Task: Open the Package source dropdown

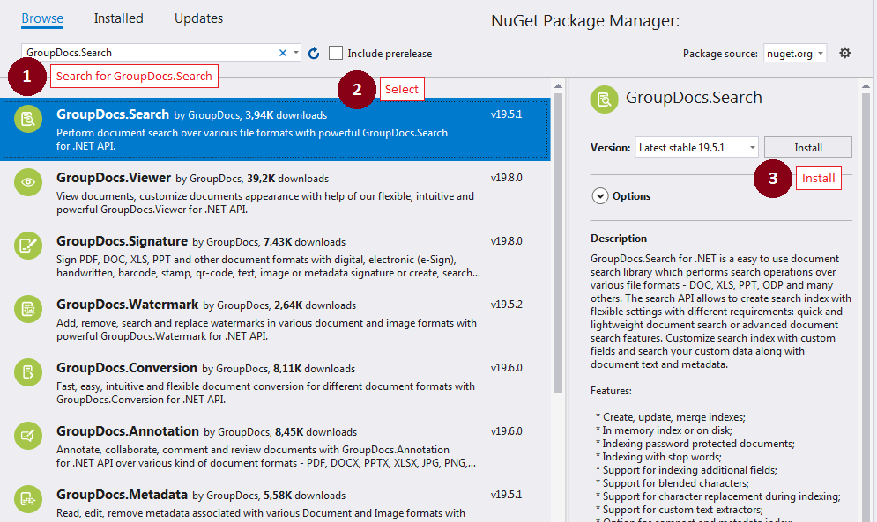Action: [x=794, y=54]
